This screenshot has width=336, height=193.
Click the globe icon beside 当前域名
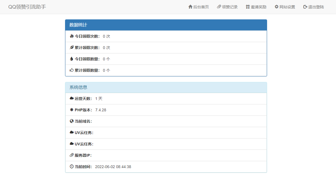(x=72, y=121)
